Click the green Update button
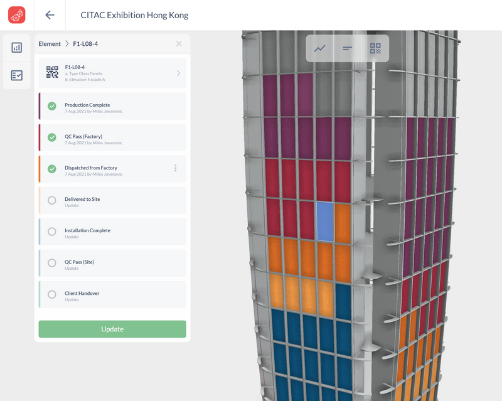 (x=112, y=329)
